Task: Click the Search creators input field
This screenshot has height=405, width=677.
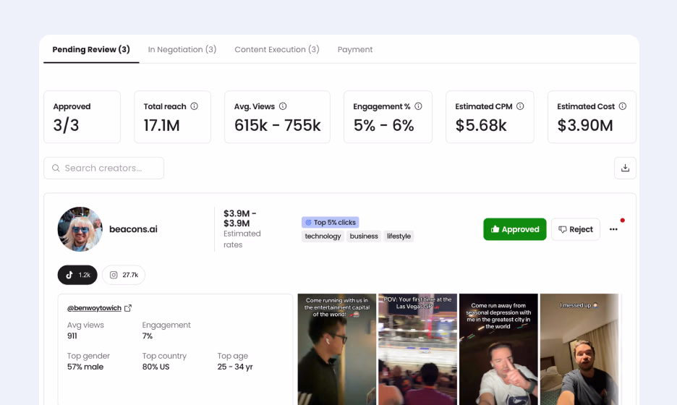Action: pos(103,168)
